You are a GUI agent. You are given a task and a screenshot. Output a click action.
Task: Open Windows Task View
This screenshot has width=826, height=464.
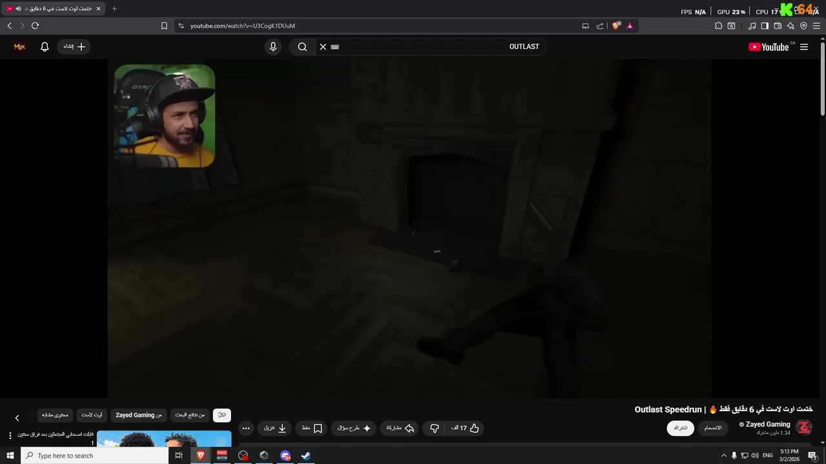(x=179, y=456)
